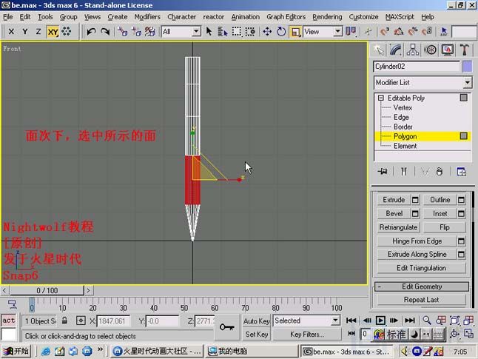The image size is (478, 359).
Task: Click the time slider right arrow
Action: coord(88,290)
